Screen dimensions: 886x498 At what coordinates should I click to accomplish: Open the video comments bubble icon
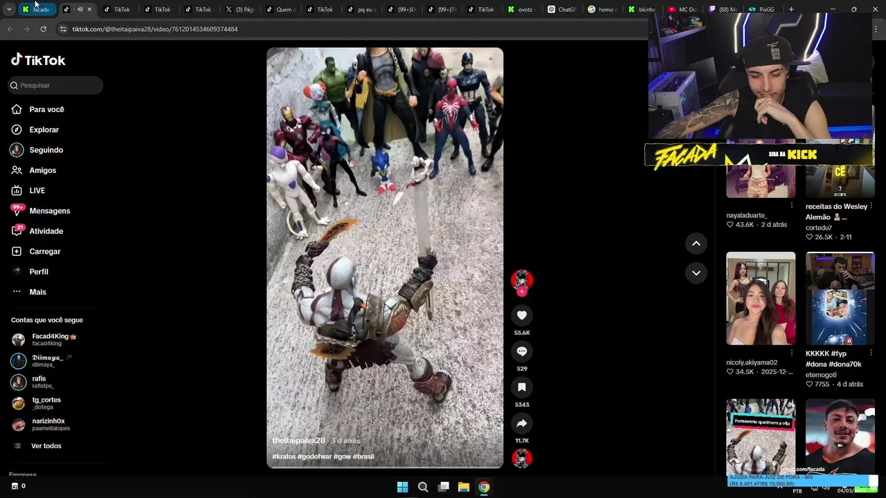click(522, 351)
